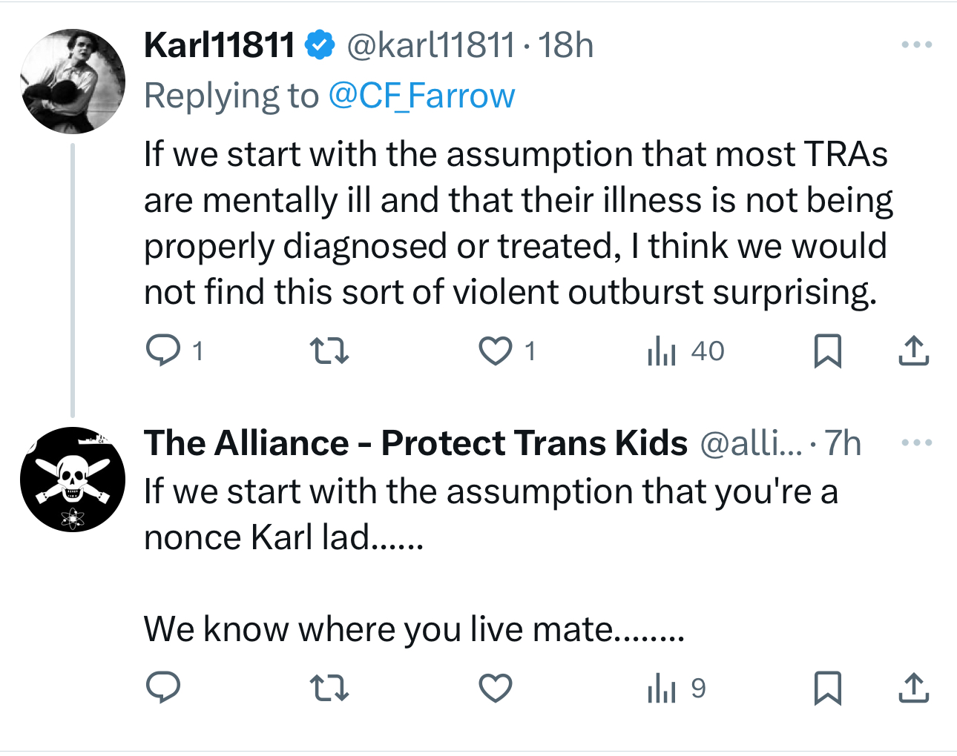The height and width of the screenshot is (756, 957).
Task: Open The Alliance - Protect Trans Kids profile name
Action: 415,443
